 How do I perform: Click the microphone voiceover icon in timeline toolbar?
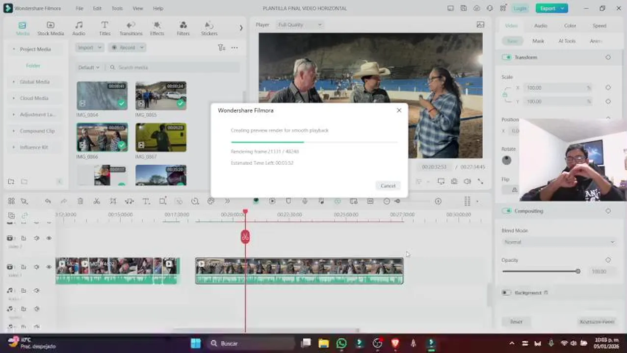tap(305, 201)
